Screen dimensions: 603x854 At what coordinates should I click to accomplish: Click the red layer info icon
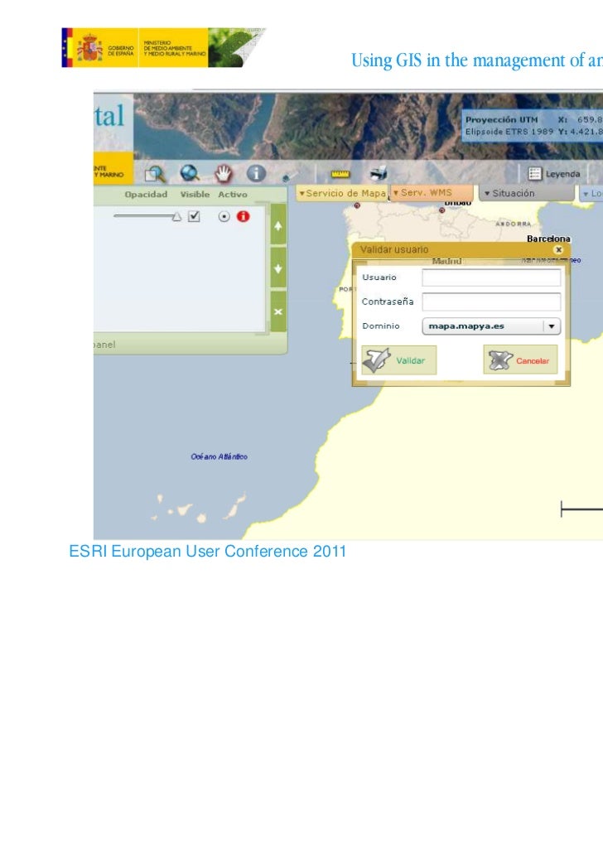243,216
